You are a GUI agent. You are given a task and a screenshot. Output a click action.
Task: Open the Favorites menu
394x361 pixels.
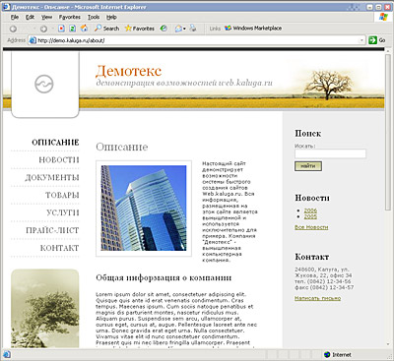pos(70,17)
